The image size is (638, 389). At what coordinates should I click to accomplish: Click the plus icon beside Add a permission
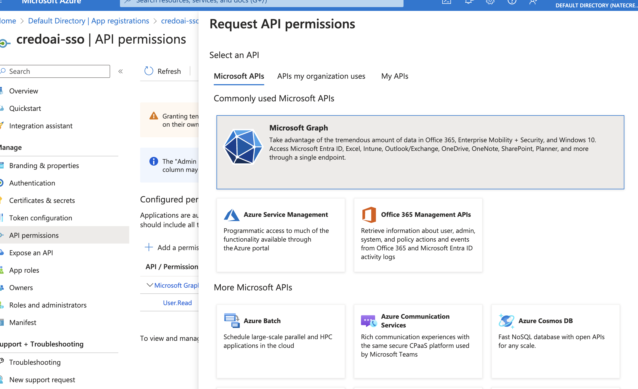coord(149,247)
